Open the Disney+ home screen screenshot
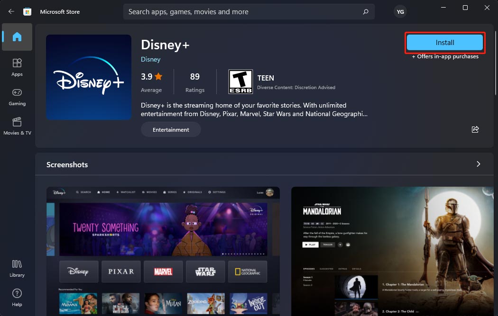The width and height of the screenshot is (498, 316). [163, 251]
